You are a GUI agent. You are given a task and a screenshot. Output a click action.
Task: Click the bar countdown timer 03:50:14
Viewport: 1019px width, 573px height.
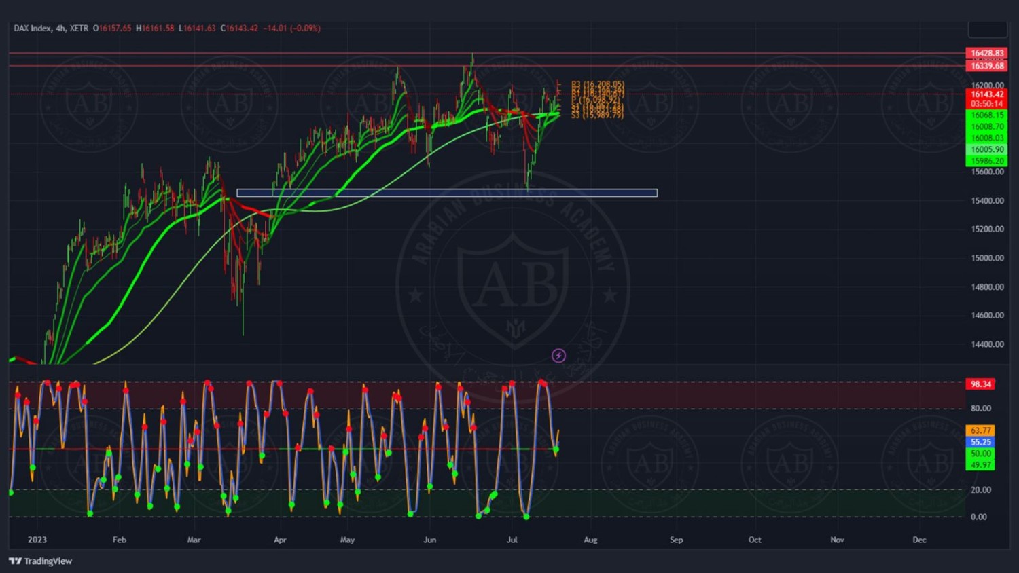coord(986,104)
